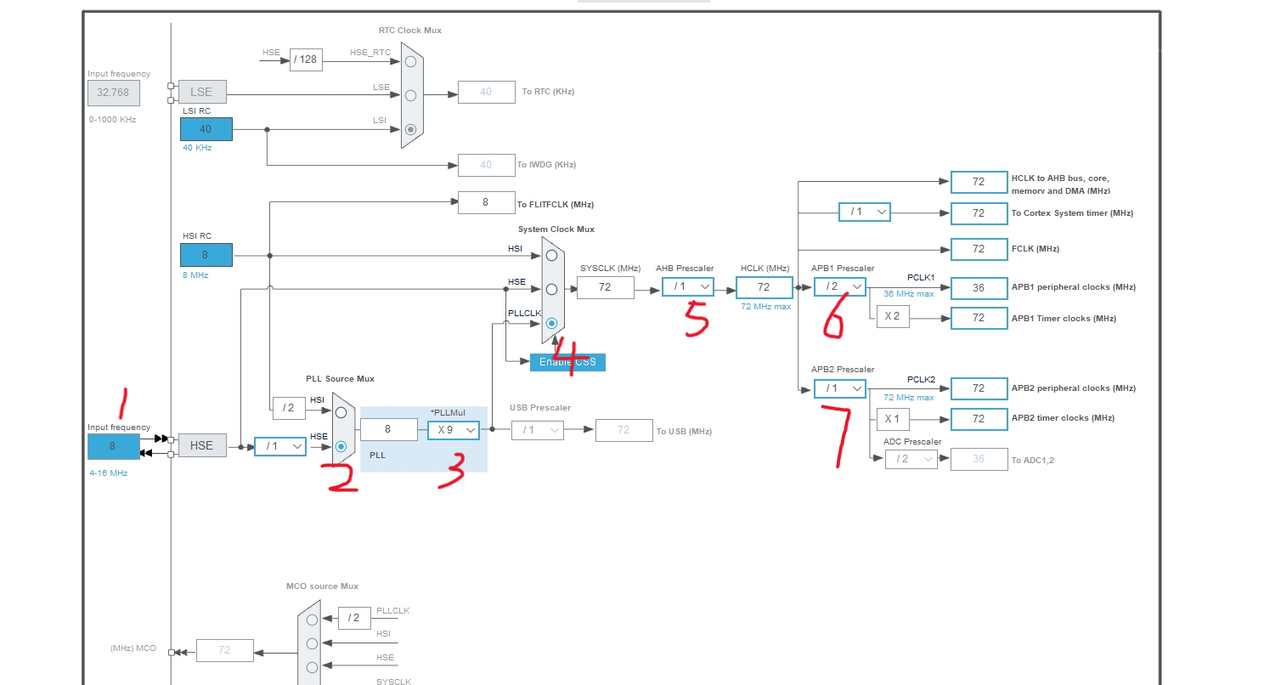Click the /2 PLLCLK divider in MCO mux
1281x685 pixels.
tap(354, 618)
